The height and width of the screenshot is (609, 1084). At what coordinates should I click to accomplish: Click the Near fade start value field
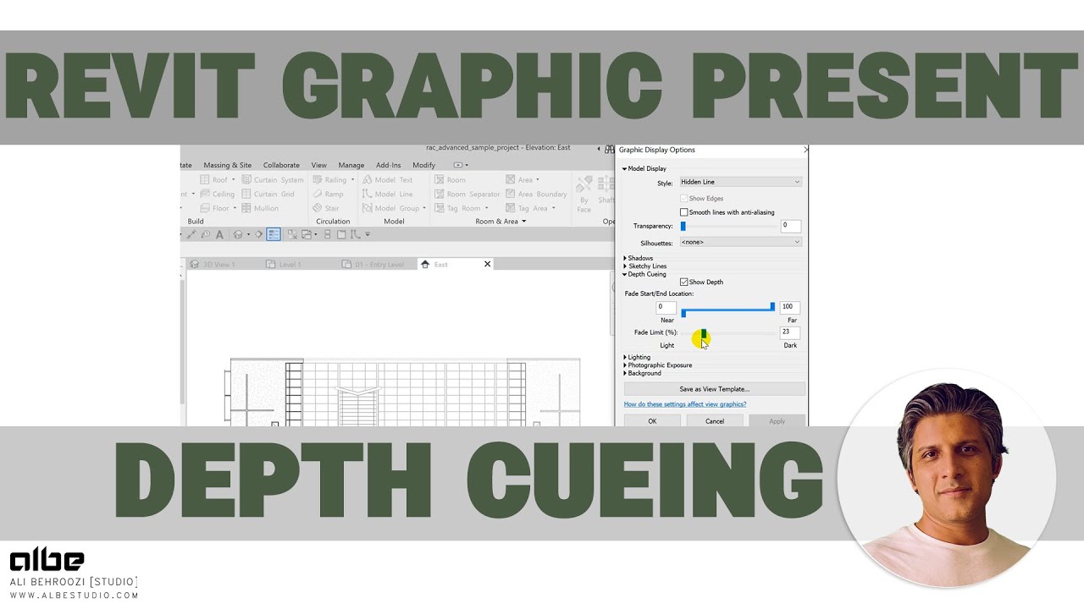click(666, 307)
